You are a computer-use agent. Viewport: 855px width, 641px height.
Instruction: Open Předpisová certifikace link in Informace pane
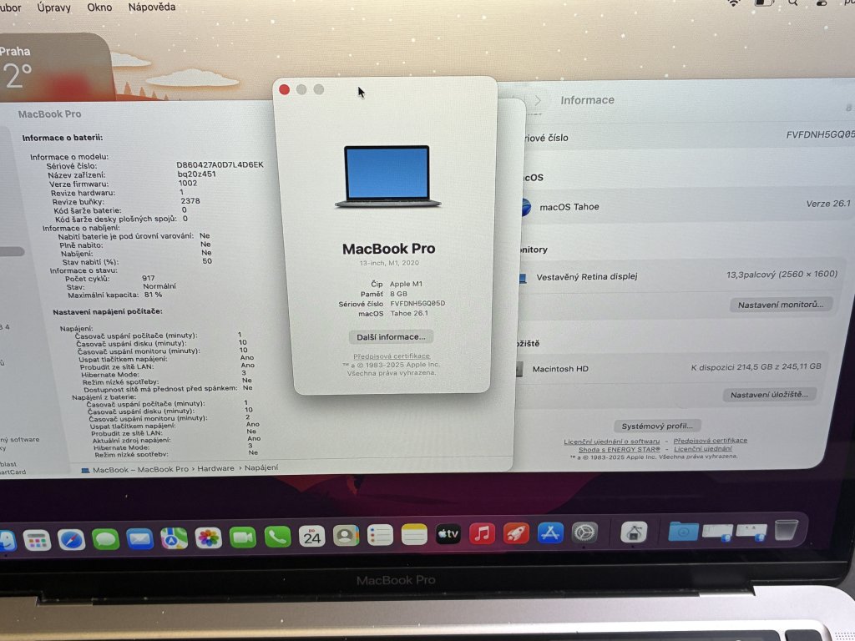tap(710, 441)
